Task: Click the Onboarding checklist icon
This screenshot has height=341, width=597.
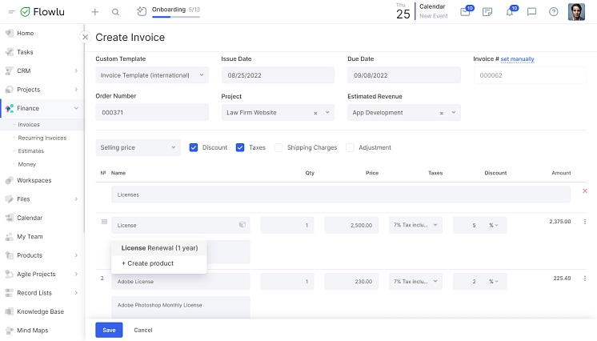Action: coord(142,11)
